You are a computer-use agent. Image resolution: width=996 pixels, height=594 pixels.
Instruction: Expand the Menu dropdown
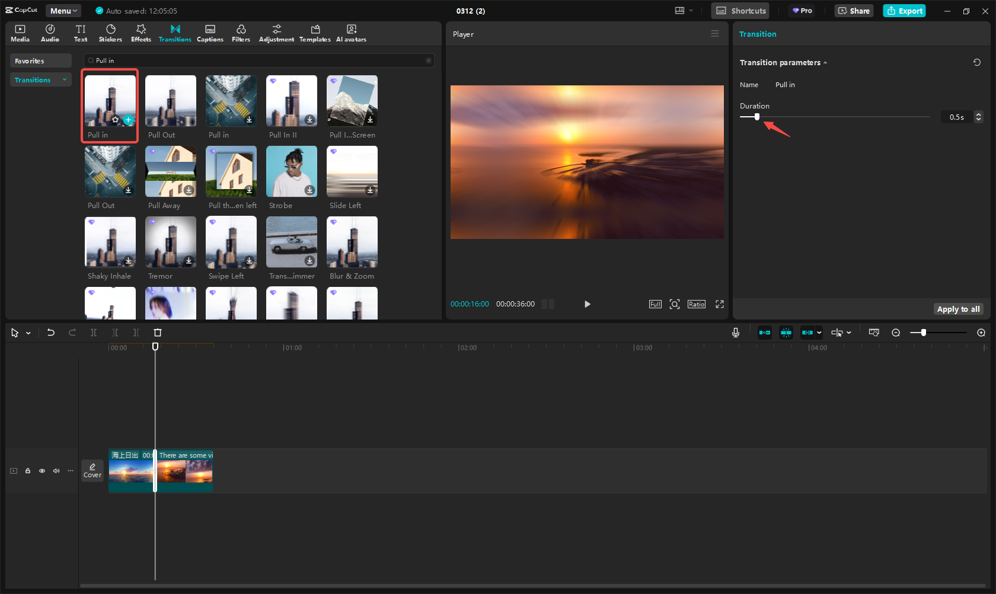click(63, 11)
